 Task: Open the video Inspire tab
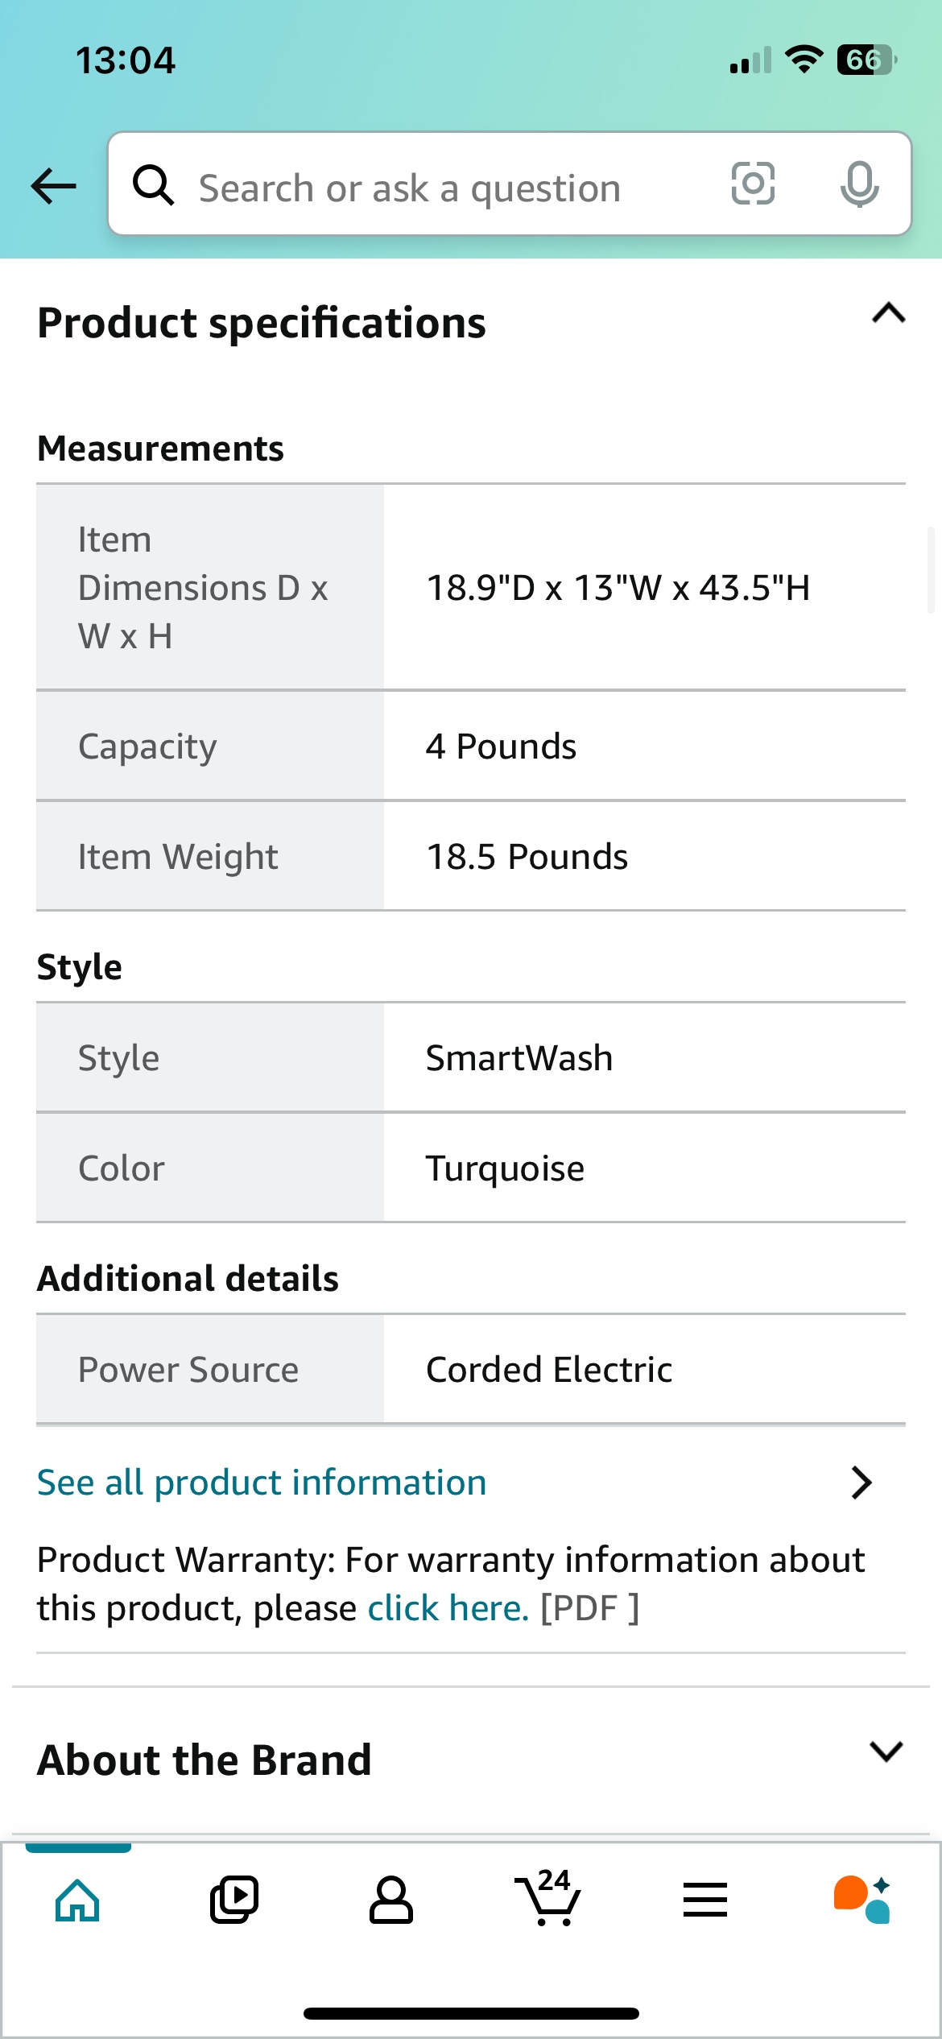click(x=234, y=1900)
